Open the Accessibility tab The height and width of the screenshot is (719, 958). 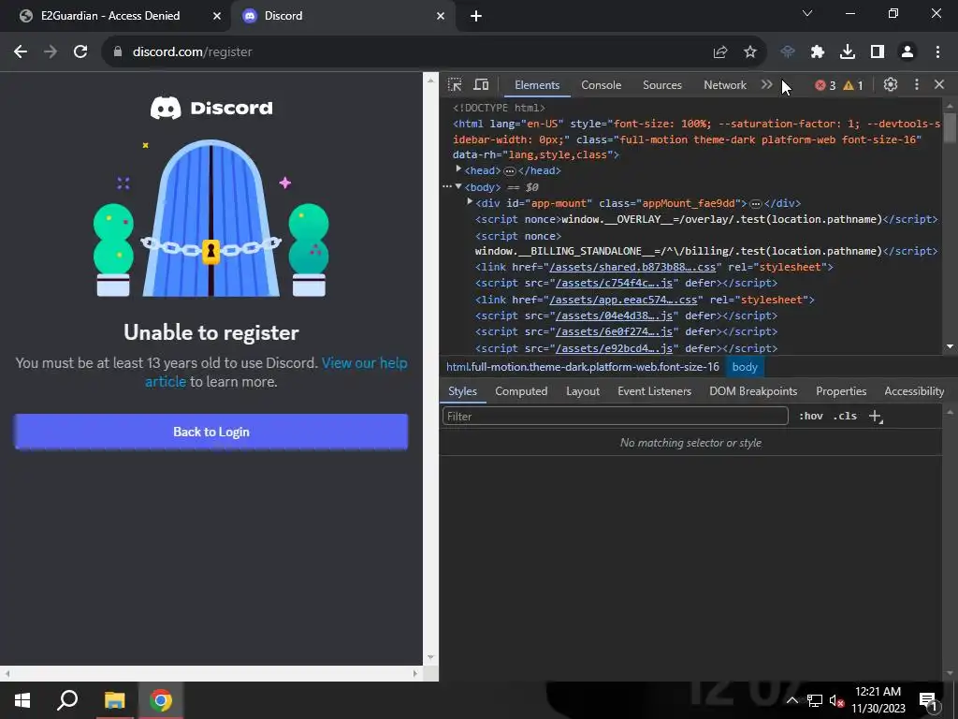(x=914, y=391)
